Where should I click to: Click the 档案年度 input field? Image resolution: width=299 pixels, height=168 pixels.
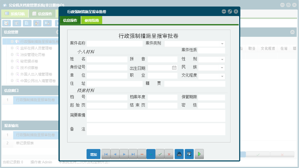[x=162, y=98]
